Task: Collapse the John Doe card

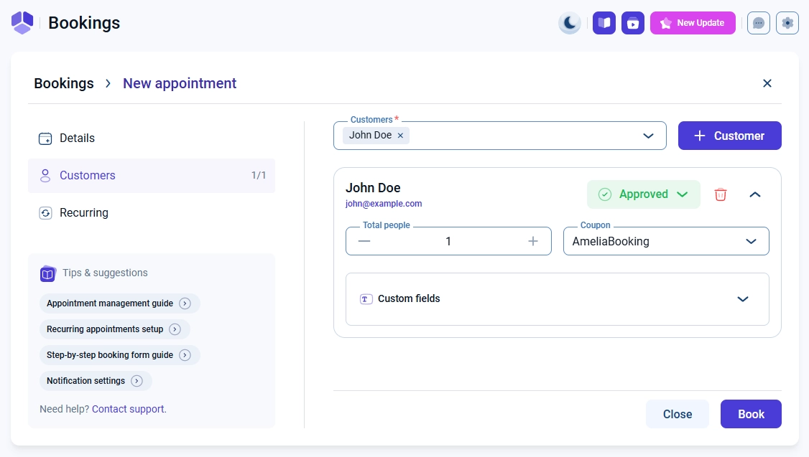Action: coord(755,194)
